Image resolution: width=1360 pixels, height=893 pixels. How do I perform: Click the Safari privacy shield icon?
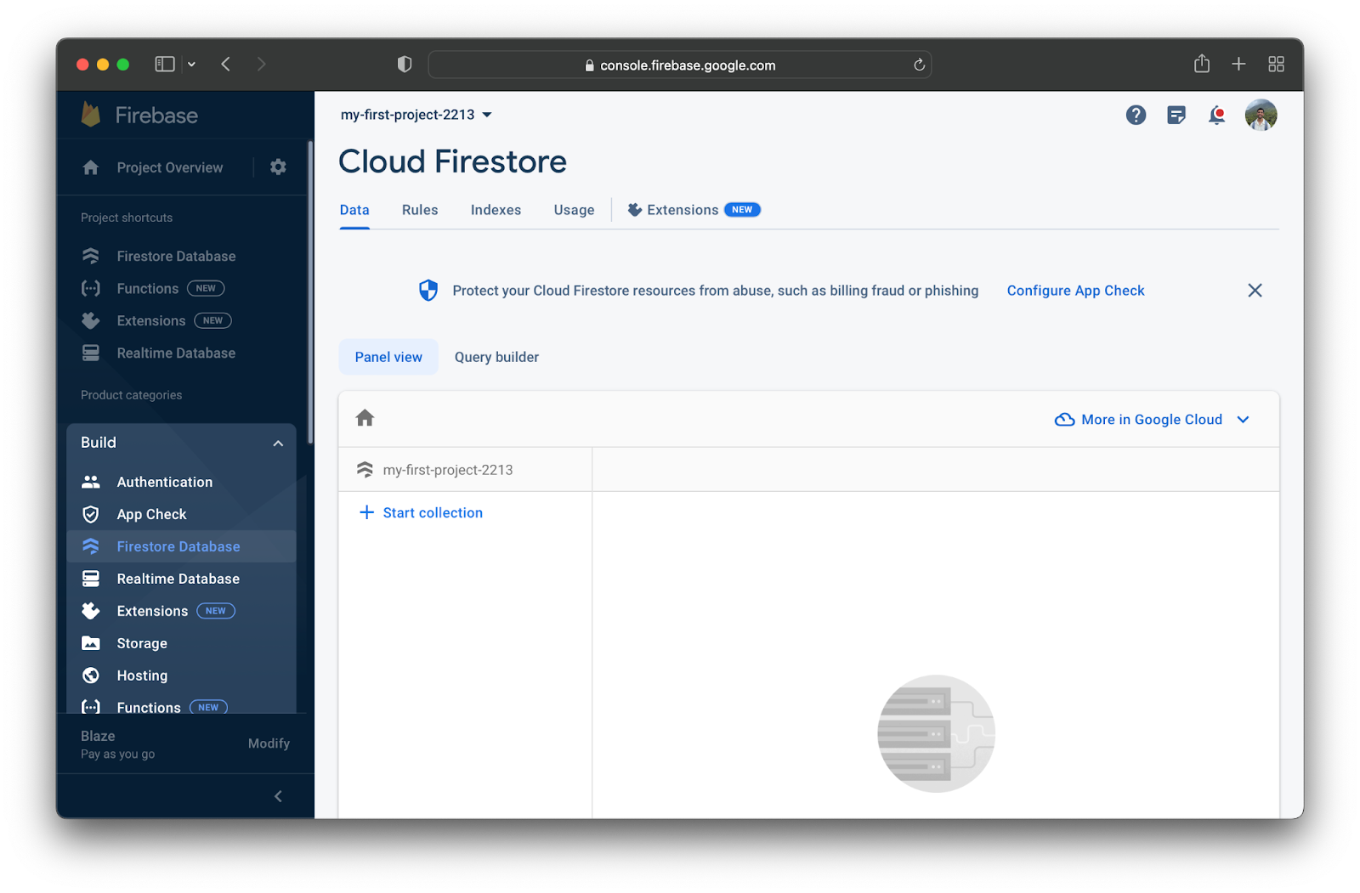coord(405,65)
